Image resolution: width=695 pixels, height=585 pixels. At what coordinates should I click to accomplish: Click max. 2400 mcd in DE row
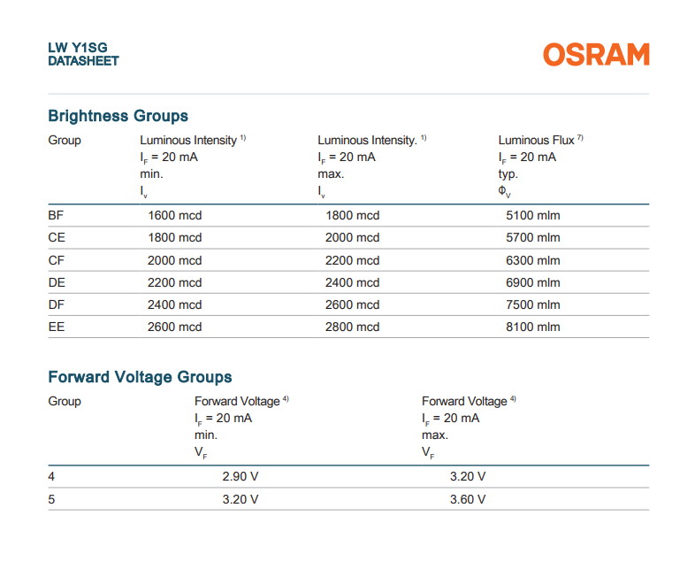(x=353, y=282)
